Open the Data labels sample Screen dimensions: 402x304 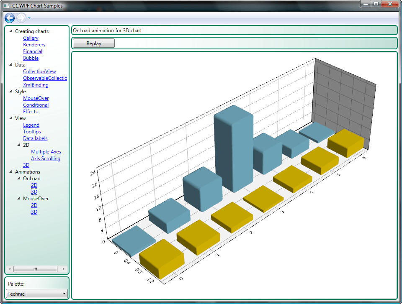35,138
